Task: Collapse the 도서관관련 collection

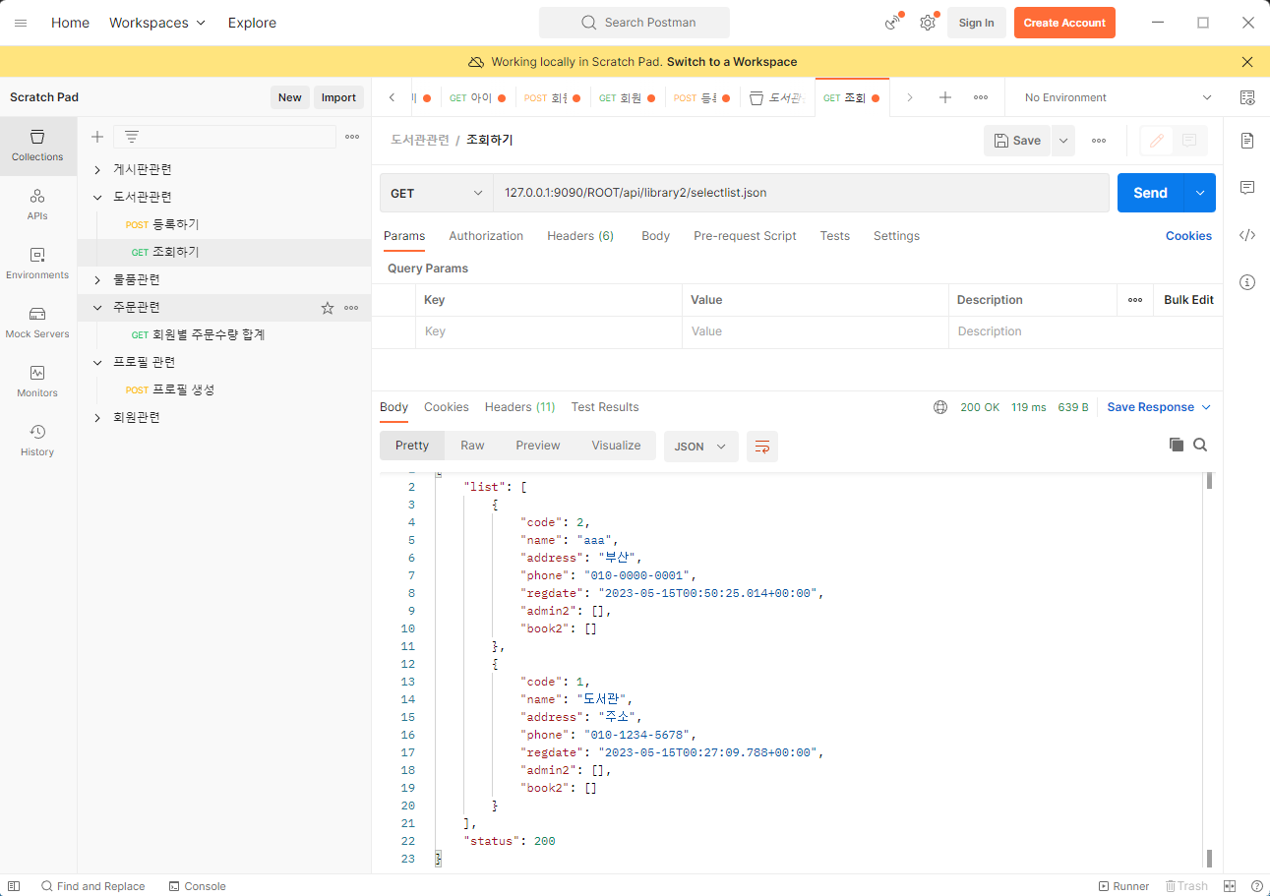Action: point(97,198)
